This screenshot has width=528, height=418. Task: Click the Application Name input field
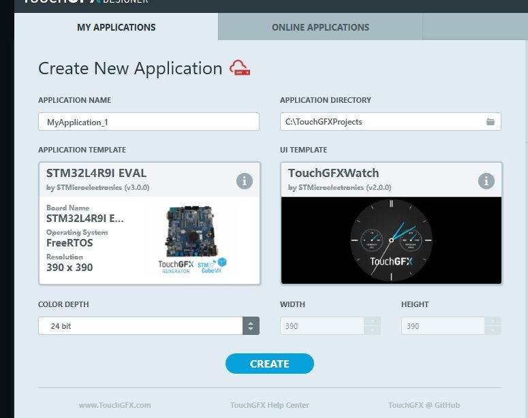click(x=149, y=122)
